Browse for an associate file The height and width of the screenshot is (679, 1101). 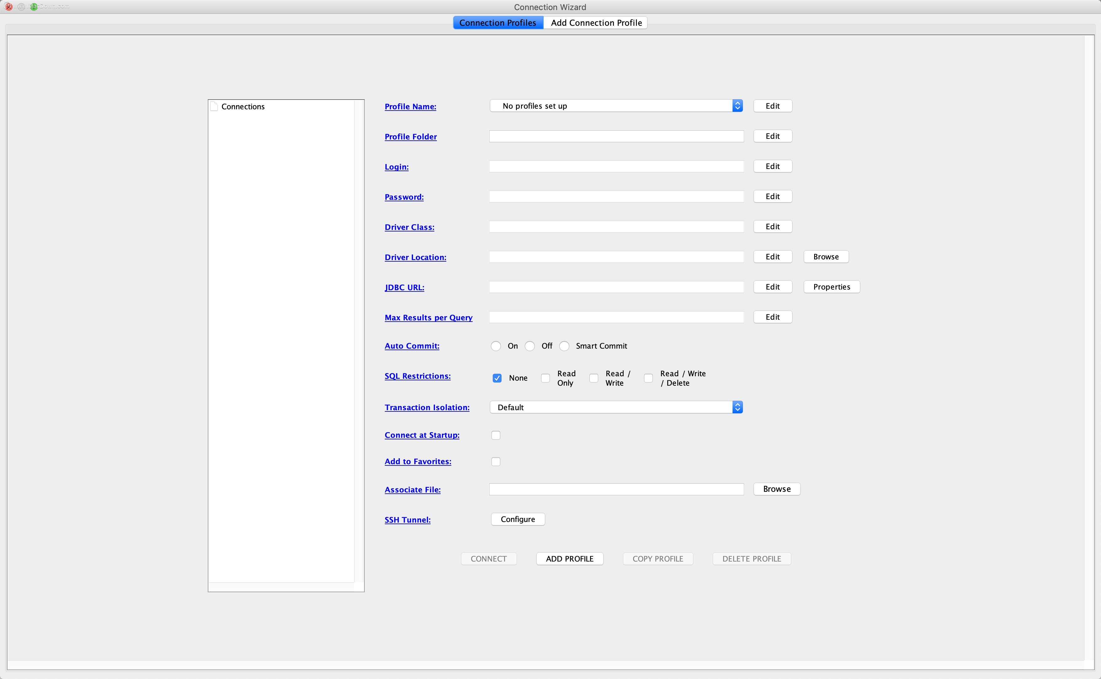click(776, 489)
